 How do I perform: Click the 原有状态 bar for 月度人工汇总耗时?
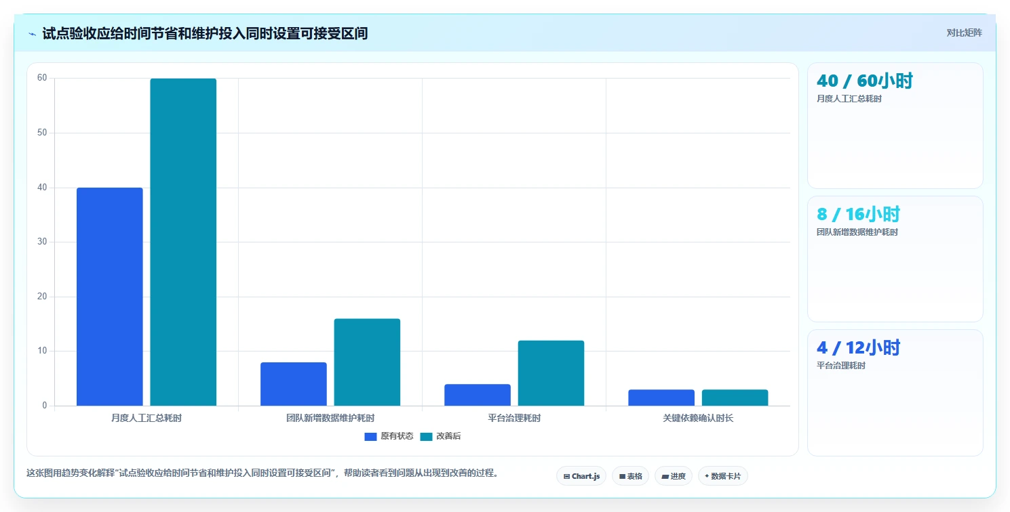click(110, 297)
